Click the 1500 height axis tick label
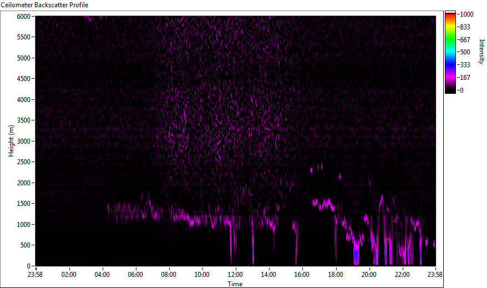The height and width of the screenshot is (288, 487). [24, 204]
